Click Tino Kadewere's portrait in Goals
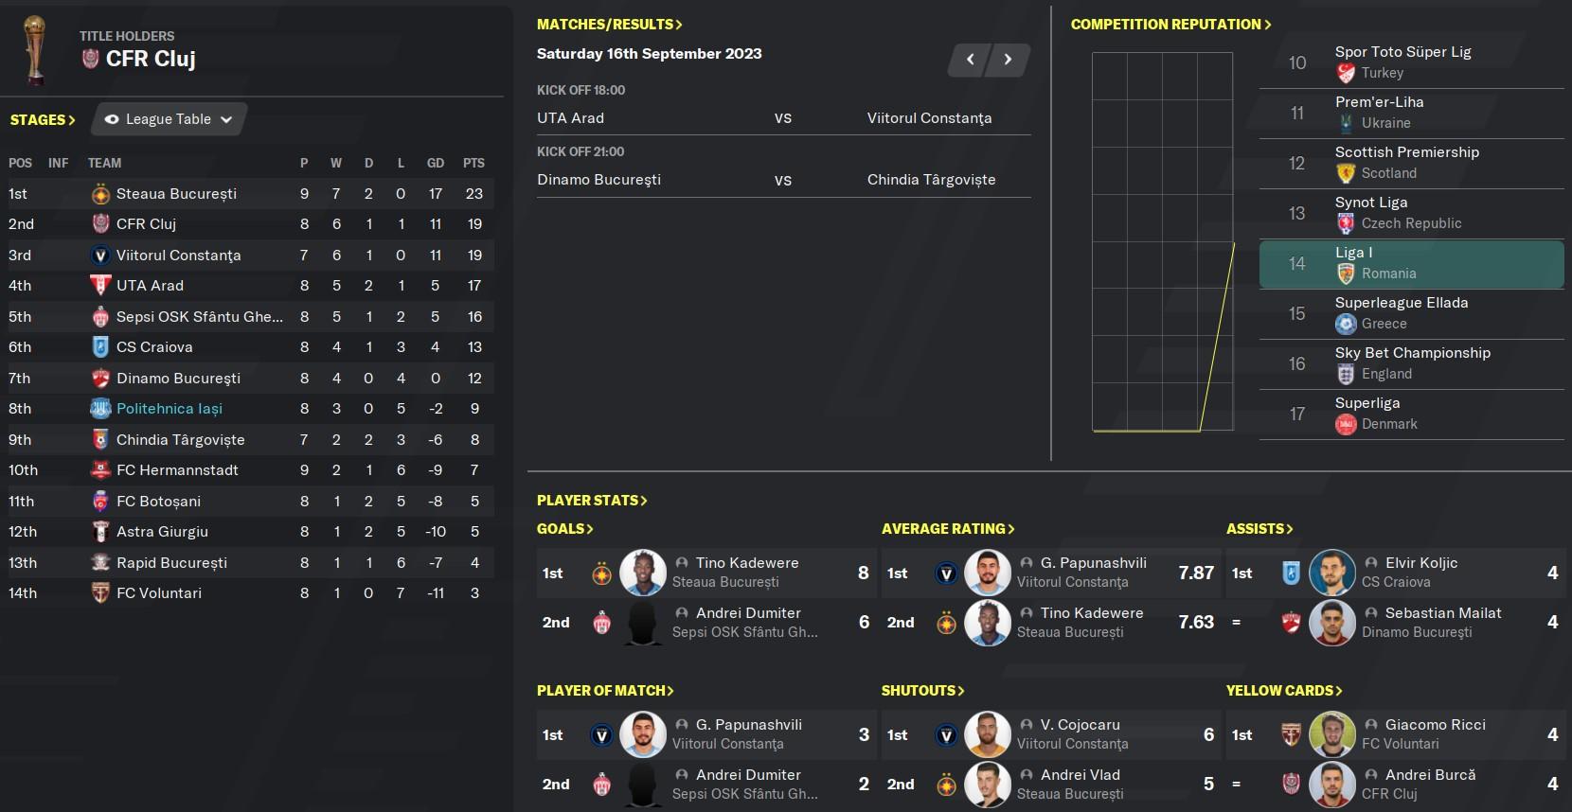The height and width of the screenshot is (812, 1572). (x=643, y=573)
